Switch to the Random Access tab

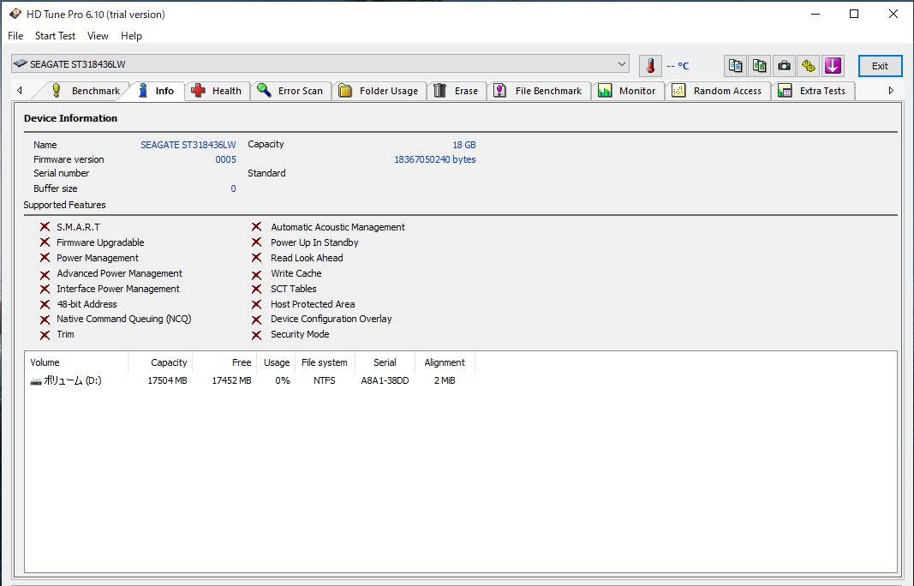717,91
